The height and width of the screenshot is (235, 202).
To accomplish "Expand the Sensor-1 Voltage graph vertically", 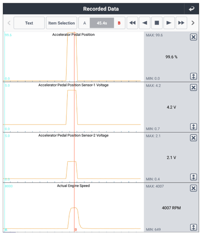I will click(193, 127).
